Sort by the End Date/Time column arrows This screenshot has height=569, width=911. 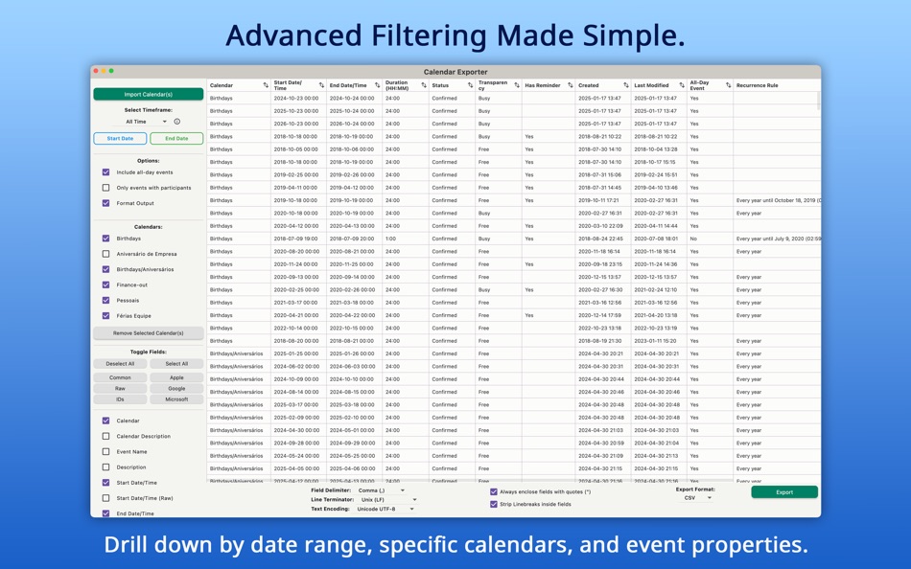coord(377,85)
